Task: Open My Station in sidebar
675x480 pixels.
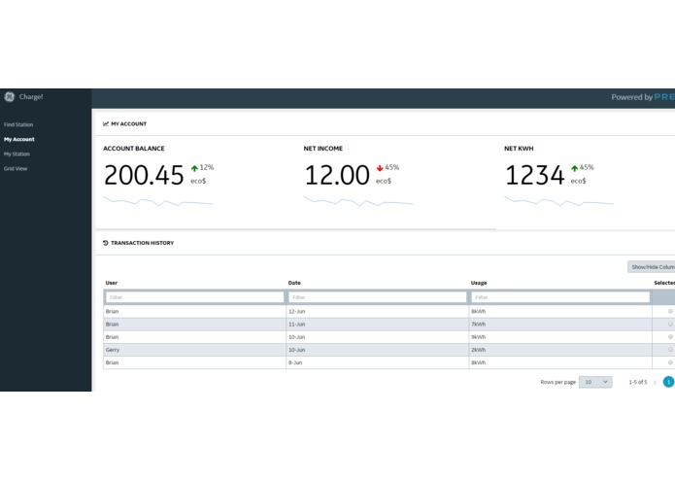Action: [x=17, y=154]
